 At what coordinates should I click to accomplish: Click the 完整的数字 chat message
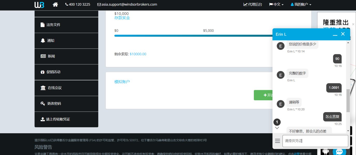[298, 73]
